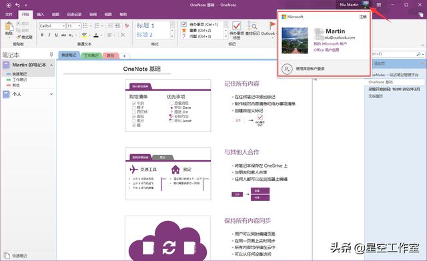Open the Calibri font name dropdown

click(64, 26)
